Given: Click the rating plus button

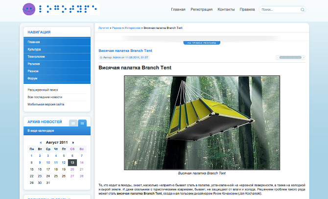Looking at the screenshot, I should [304, 57].
